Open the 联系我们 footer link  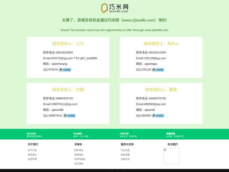pyautogui.click(x=32, y=155)
